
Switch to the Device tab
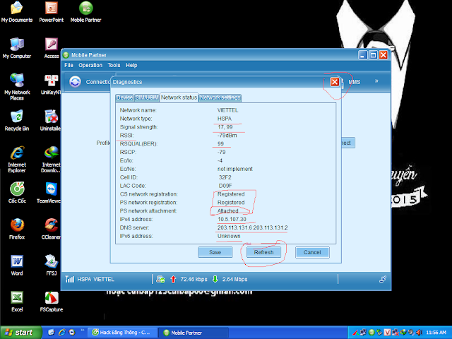click(124, 97)
